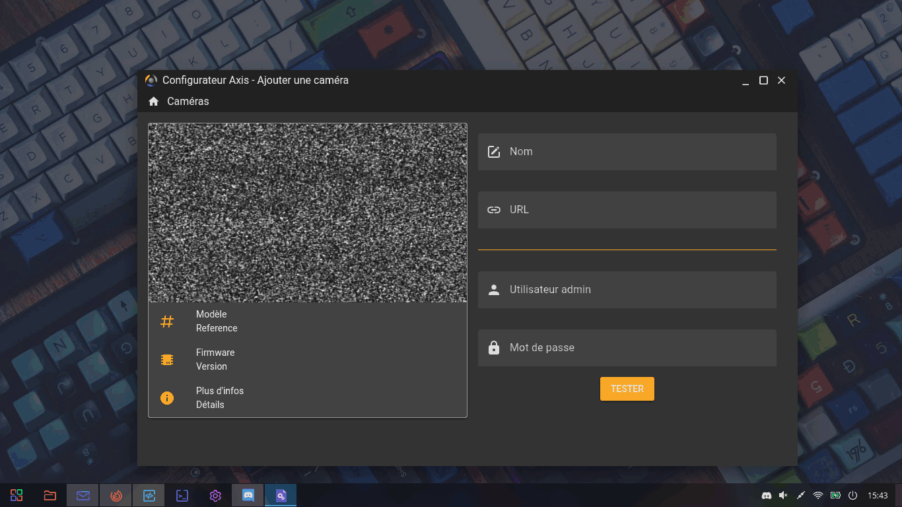The width and height of the screenshot is (902, 507).
Task: Go to Caméras home icon
Action: [x=154, y=102]
